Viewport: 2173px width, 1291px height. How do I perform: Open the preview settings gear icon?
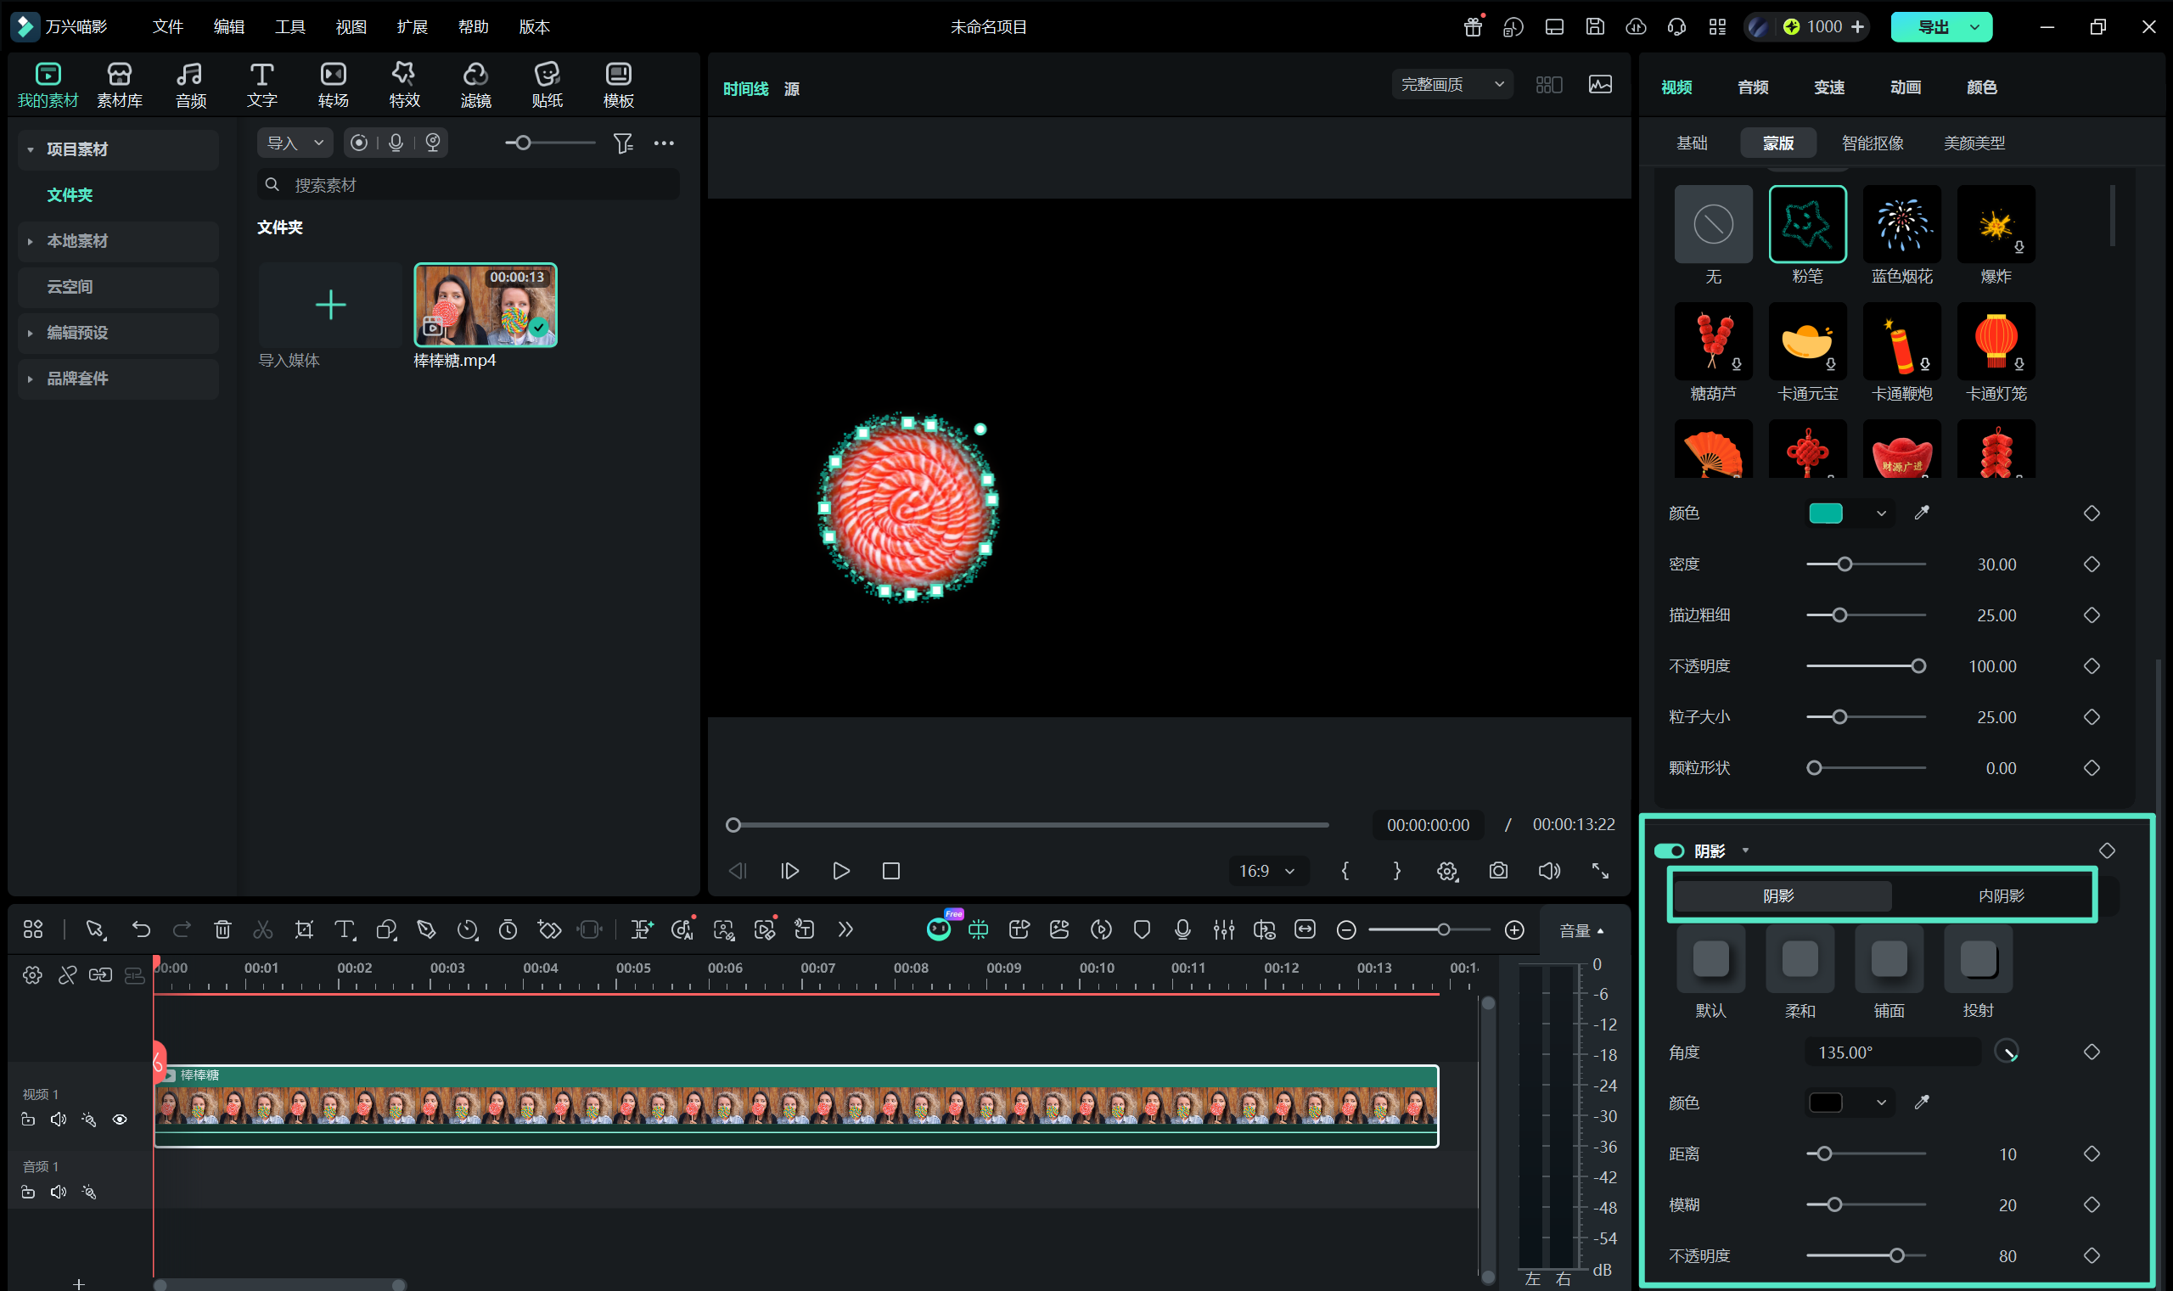(x=1446, y=871)
